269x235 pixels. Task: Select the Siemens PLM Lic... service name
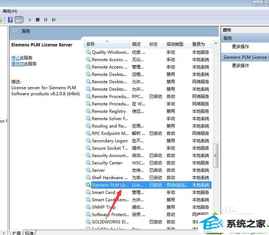click(x=110, y=185)
